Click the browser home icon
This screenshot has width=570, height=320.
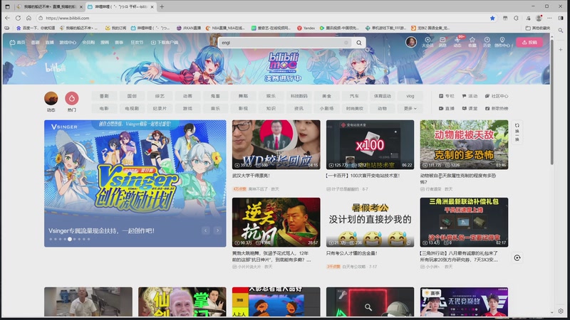[28, 18]
